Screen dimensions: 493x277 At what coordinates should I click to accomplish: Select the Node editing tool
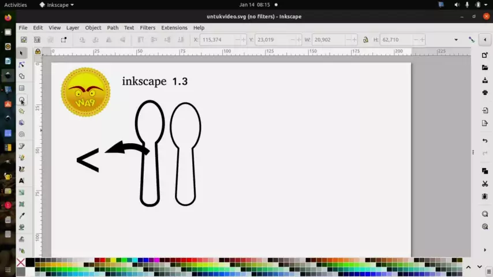click(21, 65)
